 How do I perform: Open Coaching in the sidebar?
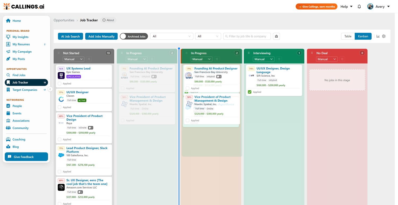point(19,139)
